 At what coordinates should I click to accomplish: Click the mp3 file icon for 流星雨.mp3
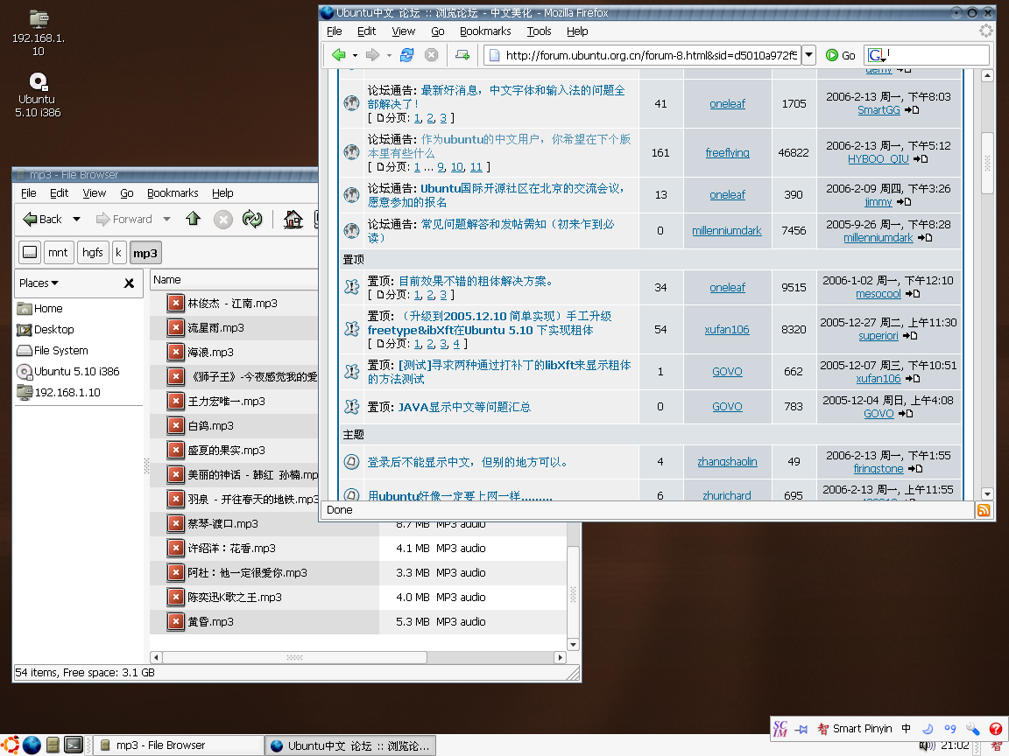click(x=176, y=328)
